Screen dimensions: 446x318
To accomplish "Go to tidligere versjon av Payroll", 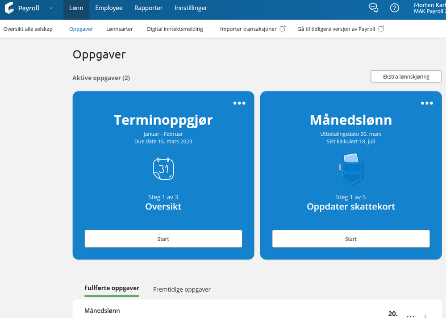I will coord(336,29).
